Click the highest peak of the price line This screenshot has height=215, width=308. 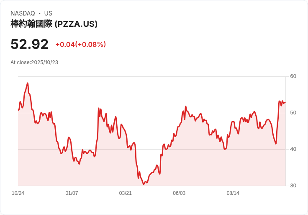(x=28, y=83)
